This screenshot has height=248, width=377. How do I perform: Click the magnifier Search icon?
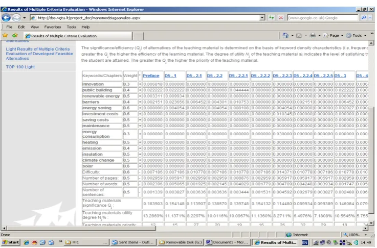coord(364,18)
